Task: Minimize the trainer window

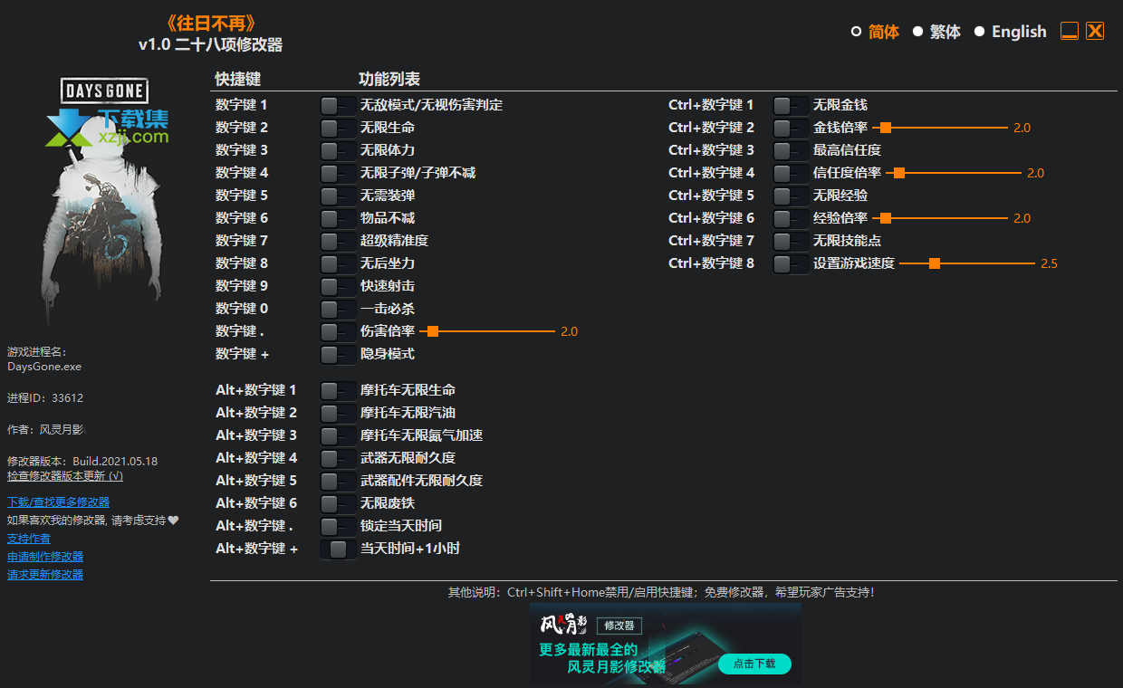Action: [1070, 31]
